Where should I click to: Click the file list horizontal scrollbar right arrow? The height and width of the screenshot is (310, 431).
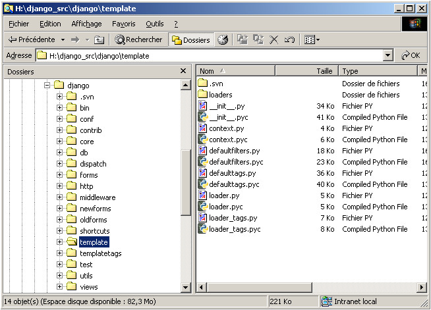pyautogui.click(x=422, y=288)
